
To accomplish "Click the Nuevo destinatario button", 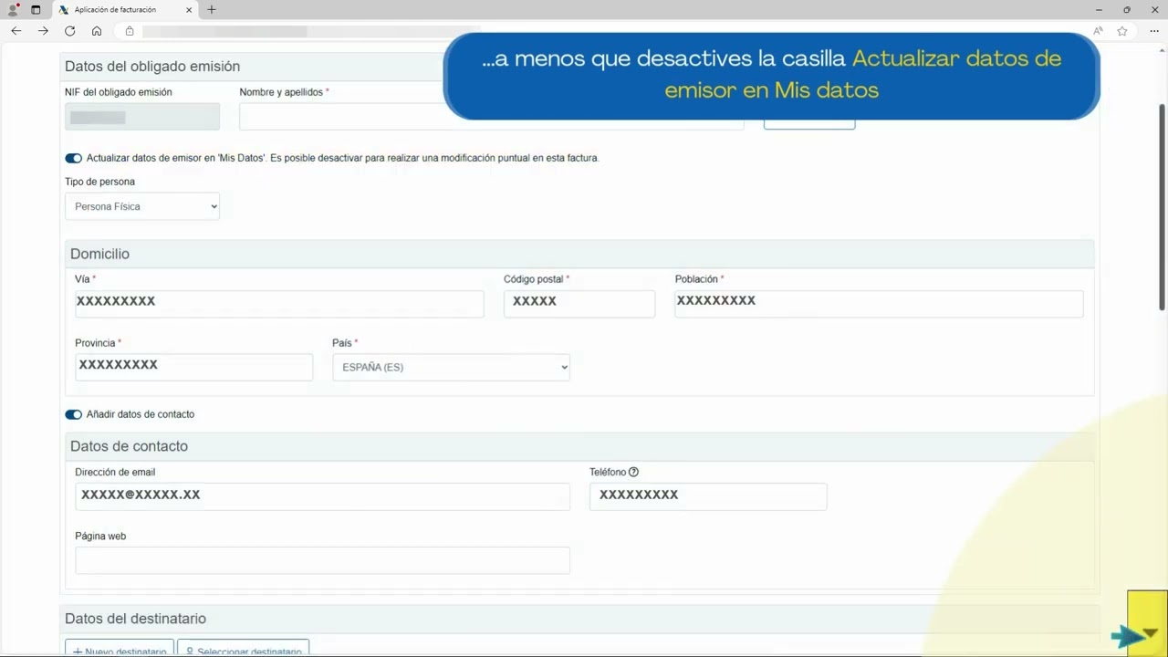I will [119, 647].
